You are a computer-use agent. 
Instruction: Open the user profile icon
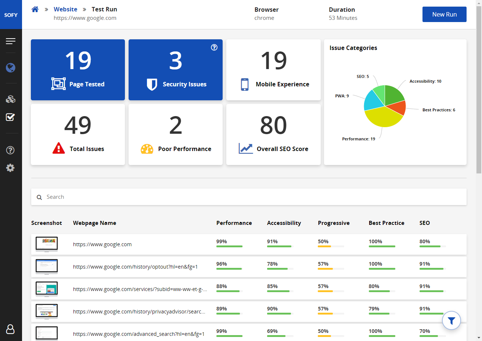(x=11, y=329)
